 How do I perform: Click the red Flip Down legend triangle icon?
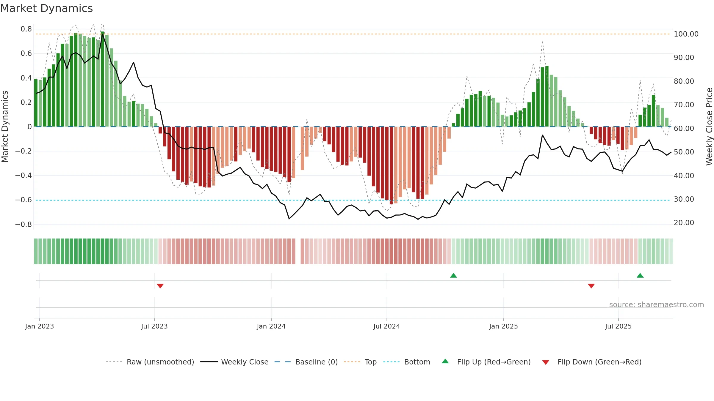[x=546, y=362]
